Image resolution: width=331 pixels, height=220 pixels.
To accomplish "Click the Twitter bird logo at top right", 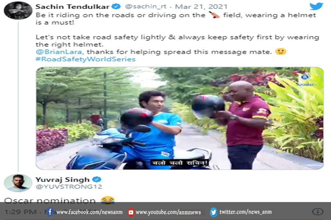I will [316, 6].
